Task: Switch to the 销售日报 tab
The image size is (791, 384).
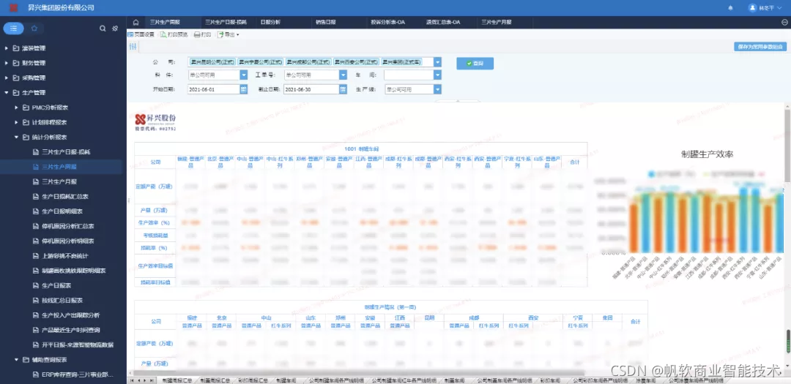Action: 325,23
